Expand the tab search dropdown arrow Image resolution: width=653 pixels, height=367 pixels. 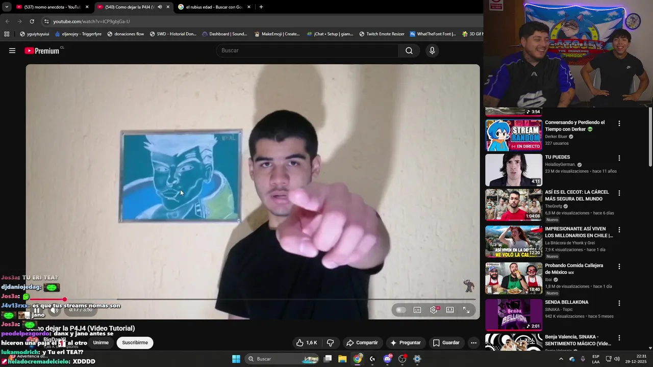[x=7, y=7]
